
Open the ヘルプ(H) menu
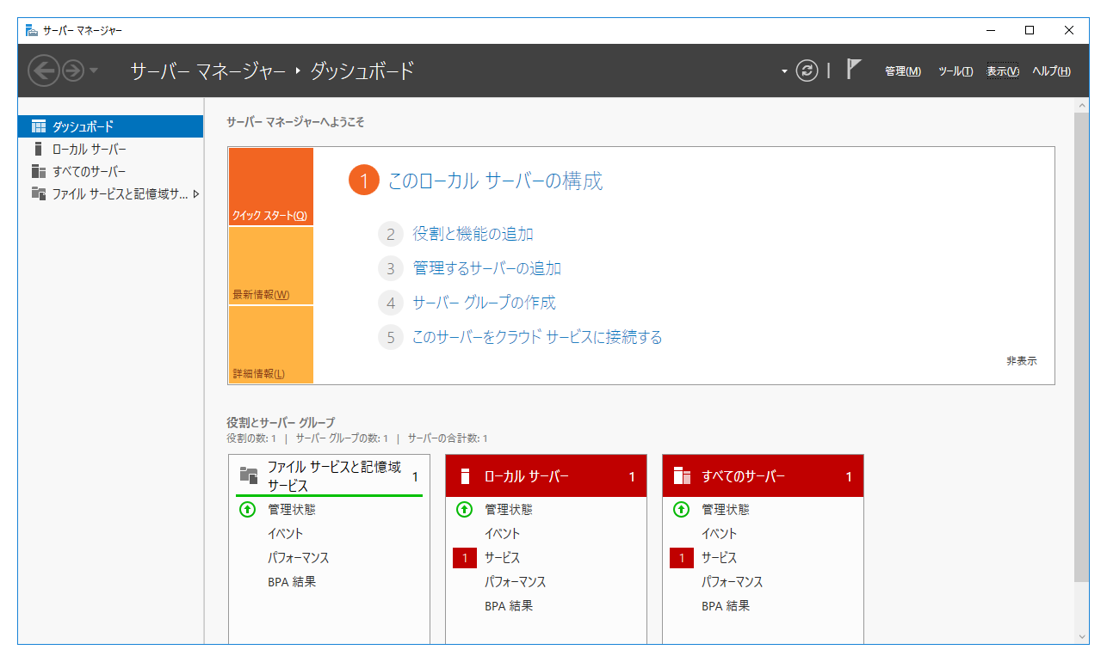tap(1051, 71)
